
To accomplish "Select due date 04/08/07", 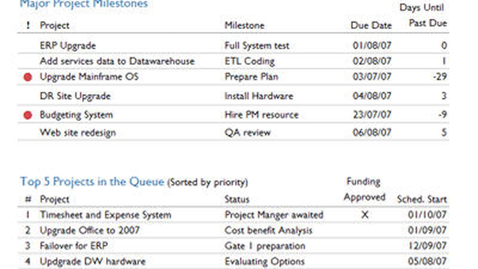I will coord(372,96).
